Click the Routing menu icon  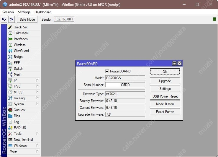click(10, 98)
